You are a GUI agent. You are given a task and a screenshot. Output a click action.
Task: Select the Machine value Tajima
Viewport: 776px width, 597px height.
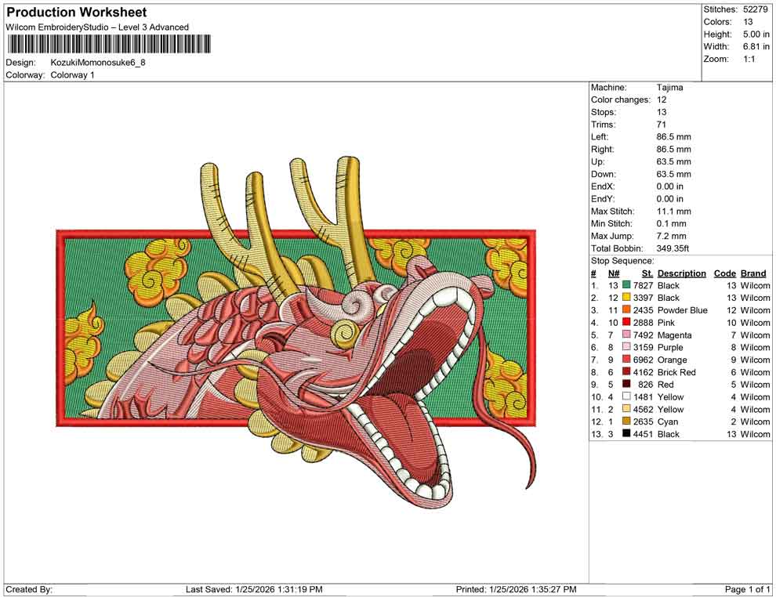coord(669,88)
